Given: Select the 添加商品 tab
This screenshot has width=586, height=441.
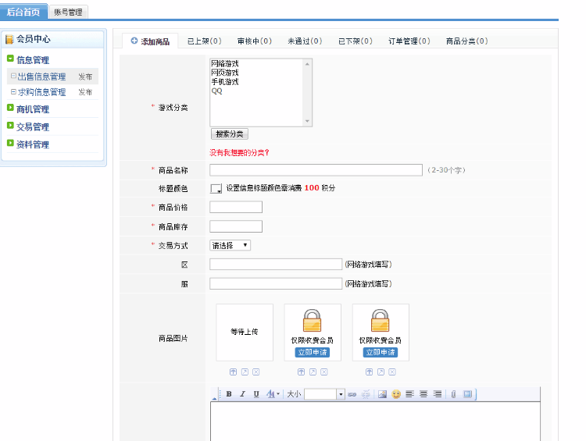Looking at the screenshot, I should click(x=150, y=41).
